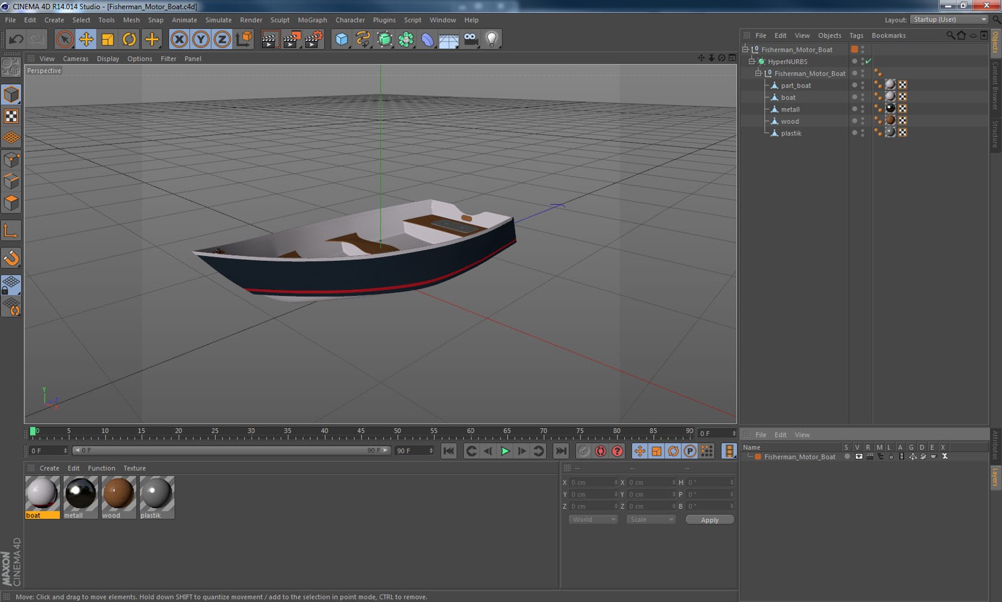The image size is (1002, 602).
Task: Toggle HyperNURBS enable checkmark
Action: (869, 61)
